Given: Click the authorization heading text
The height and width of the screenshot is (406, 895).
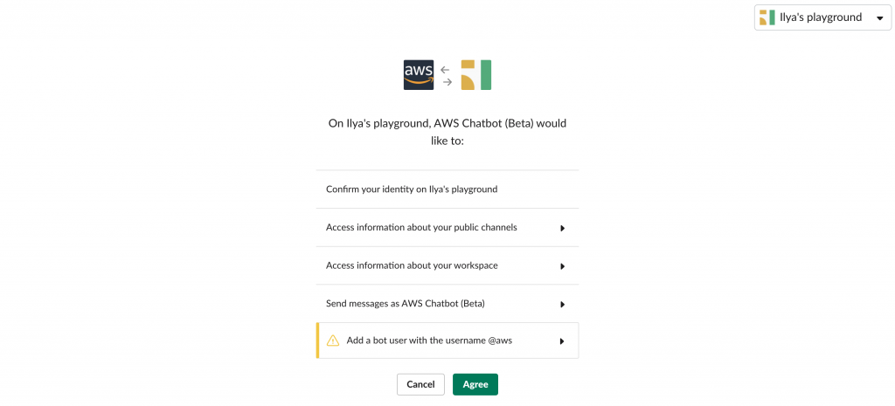Looking at the screenshot, I should (447, 132).
